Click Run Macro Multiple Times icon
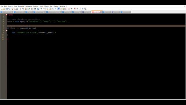This screenshot has width=186, height=105. click(x=83, y=9)
